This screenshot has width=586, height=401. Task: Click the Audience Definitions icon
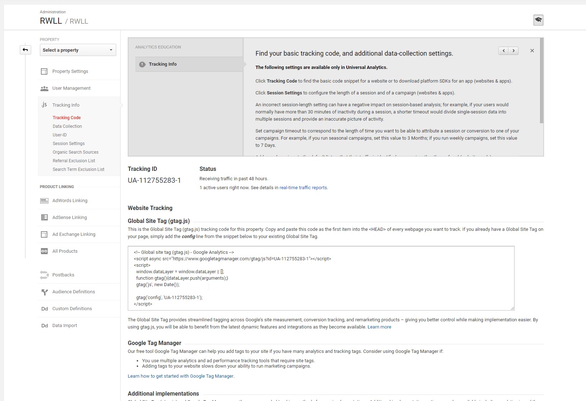(x=44, y=292)
